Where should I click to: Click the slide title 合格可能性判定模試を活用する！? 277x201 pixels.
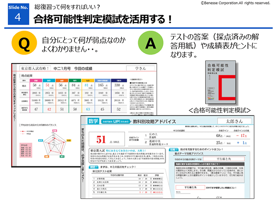[x=103, y=19]
